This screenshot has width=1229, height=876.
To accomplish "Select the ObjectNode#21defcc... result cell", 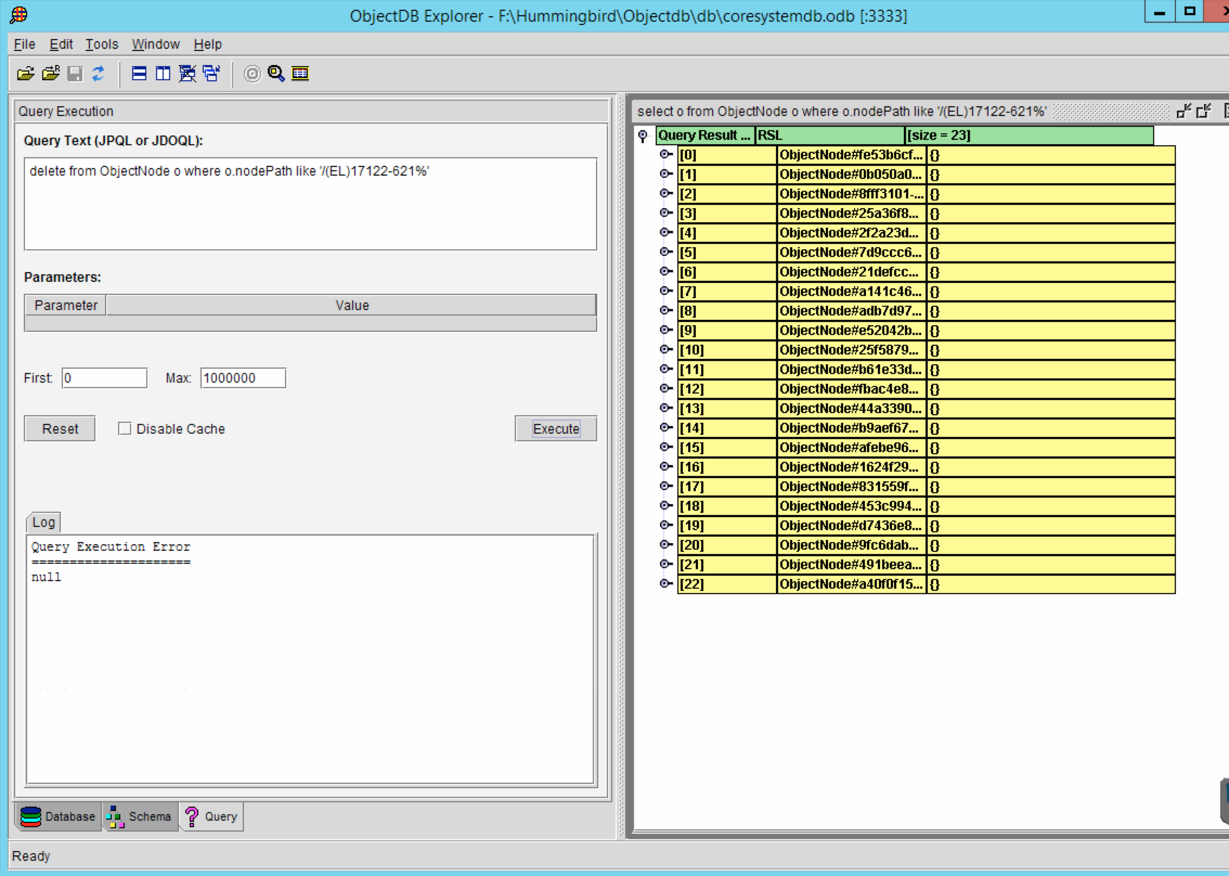I will (851, 272).
